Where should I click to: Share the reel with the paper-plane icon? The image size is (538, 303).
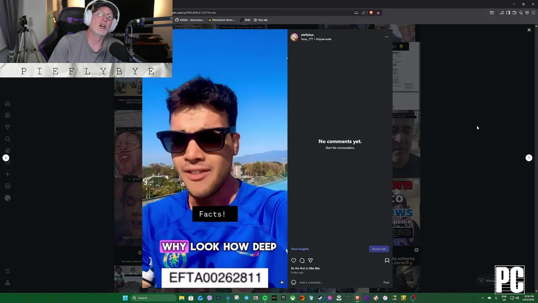(310, 260)
